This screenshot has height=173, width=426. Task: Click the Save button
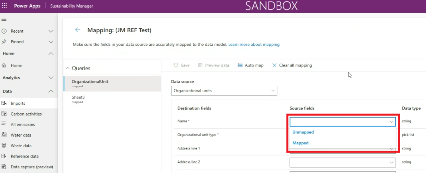point(182,65)
